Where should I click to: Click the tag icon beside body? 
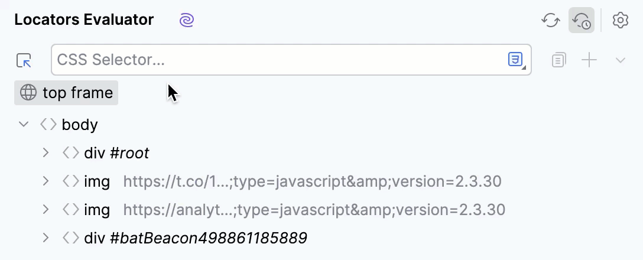(48, 125)
